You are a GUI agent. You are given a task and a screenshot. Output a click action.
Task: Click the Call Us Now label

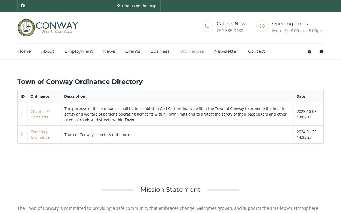click(231, 24)
